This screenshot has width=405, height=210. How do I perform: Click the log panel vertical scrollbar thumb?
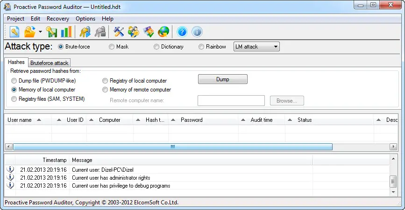coord(393,182)
